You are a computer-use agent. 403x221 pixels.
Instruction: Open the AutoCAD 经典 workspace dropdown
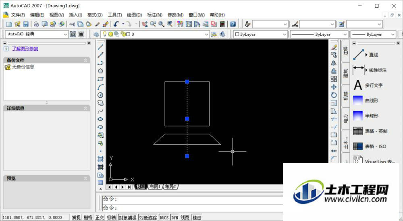pos(37,34)
